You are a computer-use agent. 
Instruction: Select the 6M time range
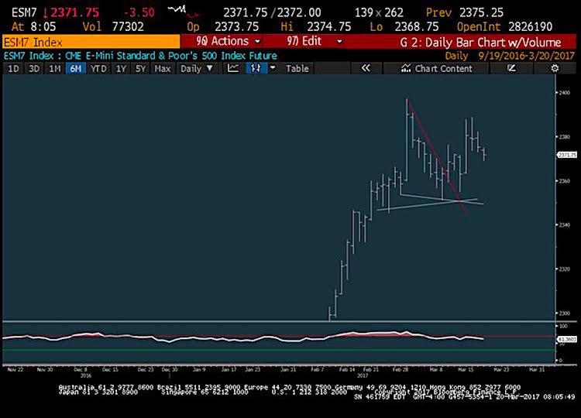pos(76,68)
